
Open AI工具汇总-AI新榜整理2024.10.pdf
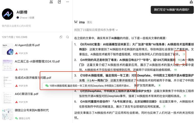click(37, 61)
